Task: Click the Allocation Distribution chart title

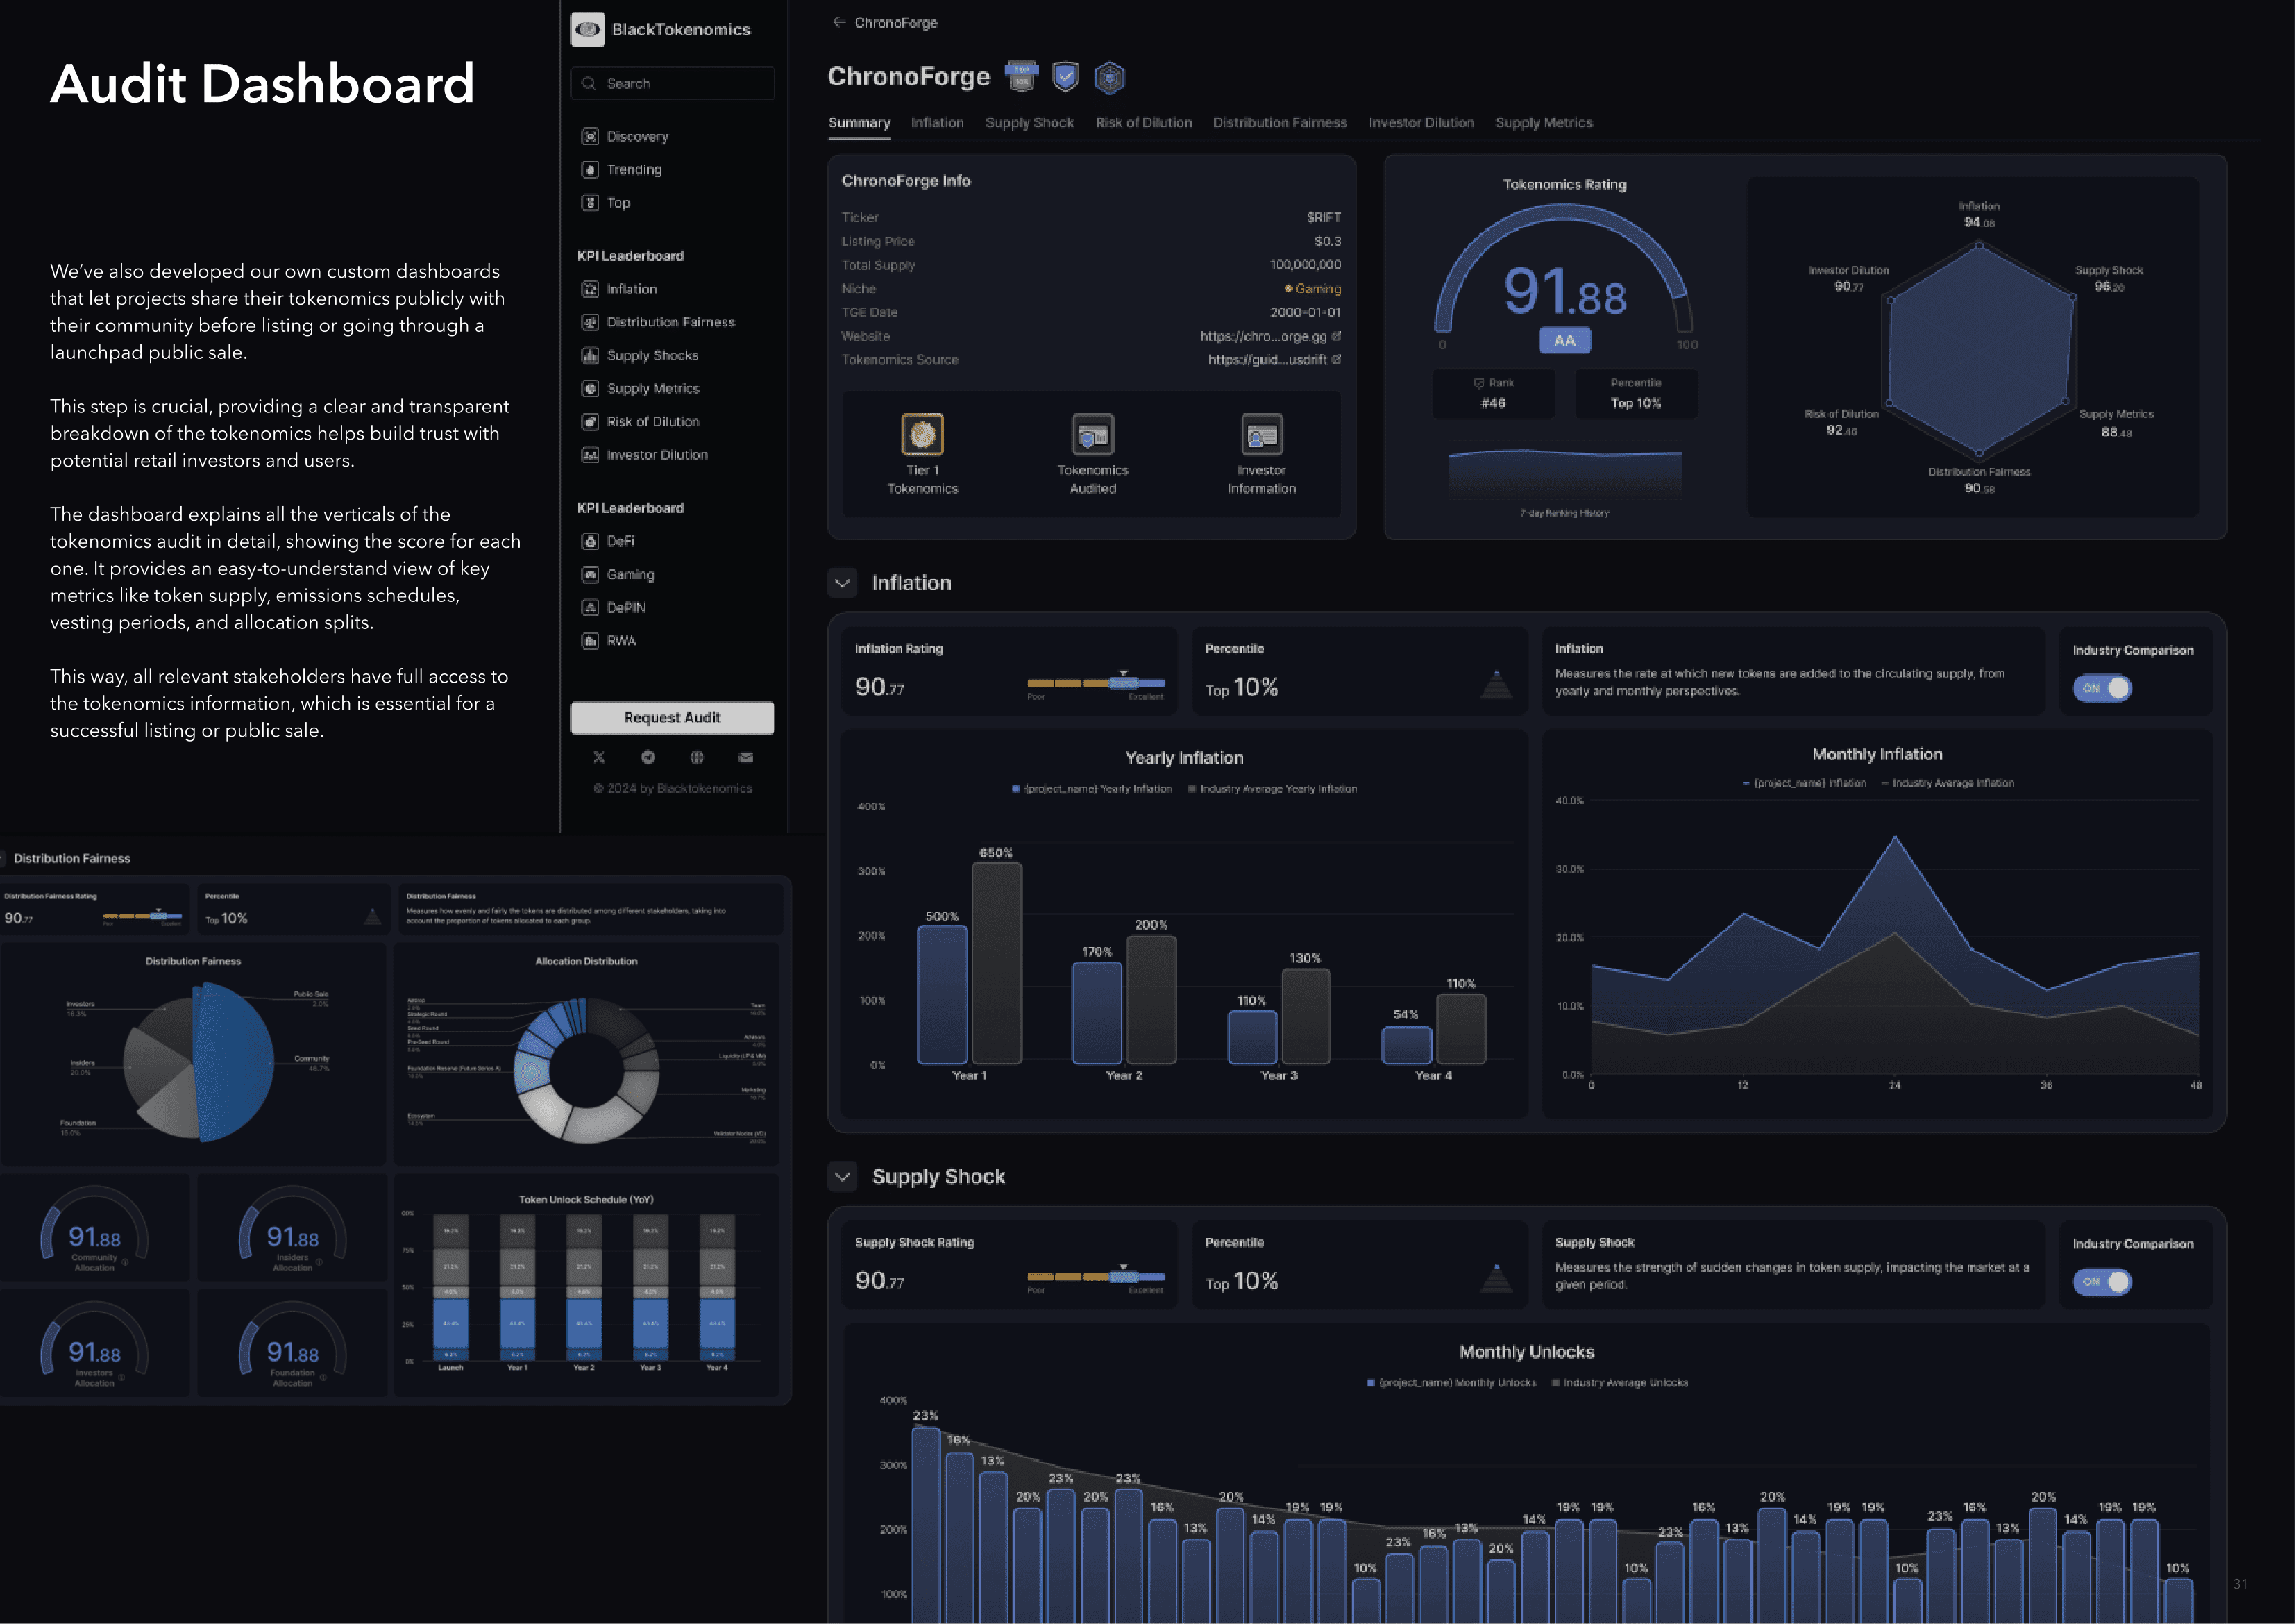Action: point(586,961)
